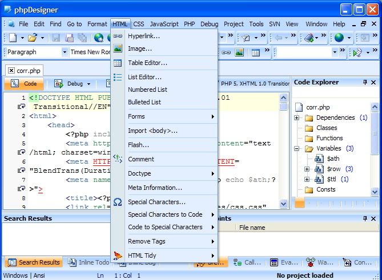382x280 pixels.
Task: Collapse the Variables tree node
Action: pyautogui.click(x=296, y=148)
